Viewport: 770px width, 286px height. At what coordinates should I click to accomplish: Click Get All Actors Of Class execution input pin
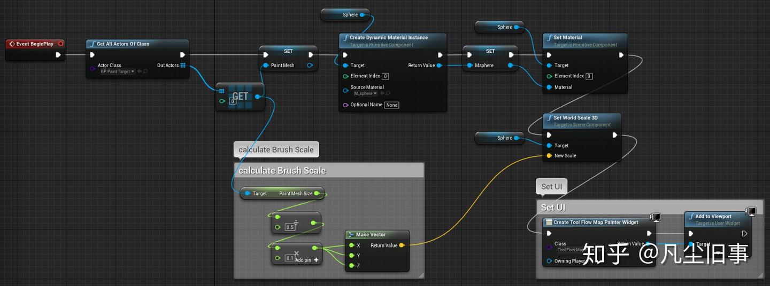point(93,54)
